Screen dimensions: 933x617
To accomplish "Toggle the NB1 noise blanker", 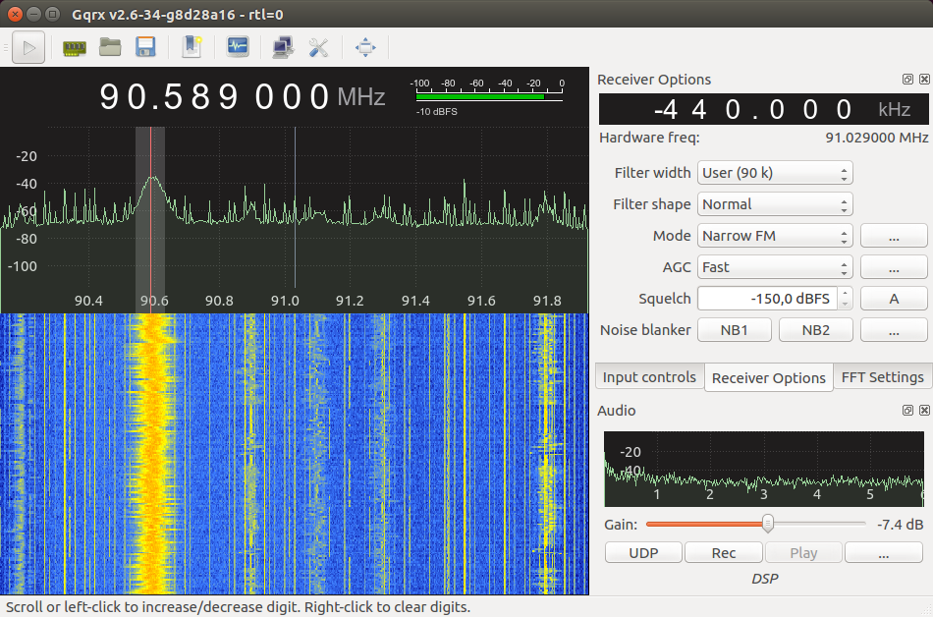I will [x=734, y=330].
